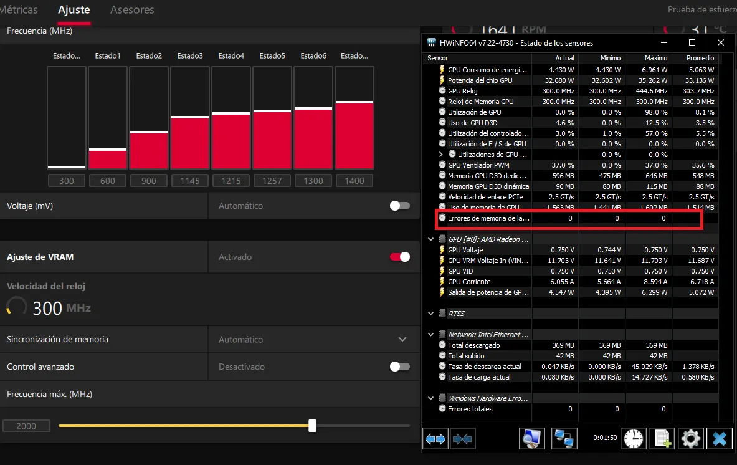Collapse RTSS sensor group
This screenshot has height=465, width=737.
430,313
